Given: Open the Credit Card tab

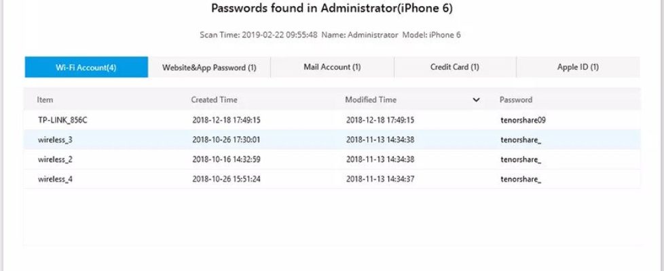Looking at the screenshot, I should click(x=455, y=67).
